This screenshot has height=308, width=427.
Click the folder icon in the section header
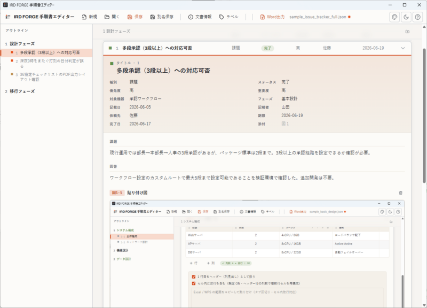tap(407, 32)
